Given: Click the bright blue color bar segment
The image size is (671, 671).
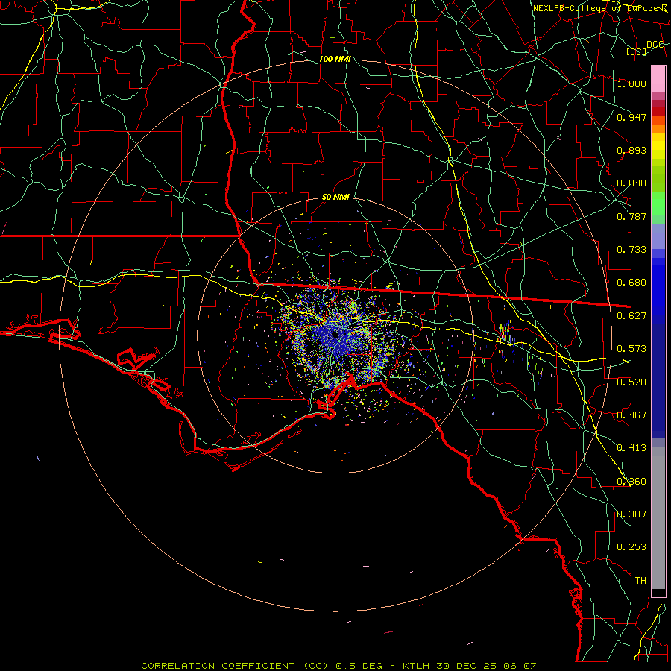Looking at the screenshot, I should coord(658,290).
